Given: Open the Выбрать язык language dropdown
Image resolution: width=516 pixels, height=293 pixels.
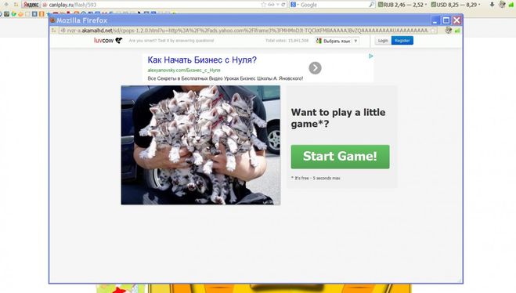Looking at the screenshot, I should (337, 41).
